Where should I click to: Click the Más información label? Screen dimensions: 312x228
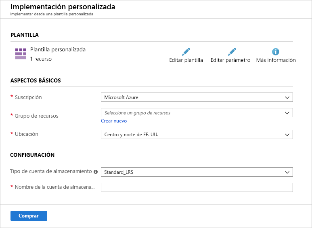point(276,60)
